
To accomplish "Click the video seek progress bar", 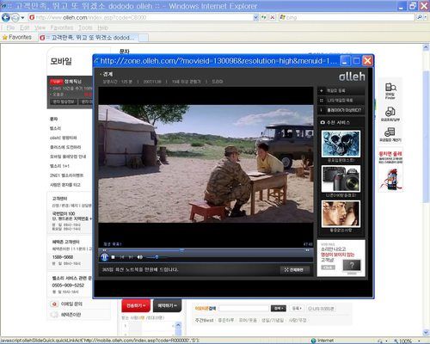I will [x=206, y=250].
